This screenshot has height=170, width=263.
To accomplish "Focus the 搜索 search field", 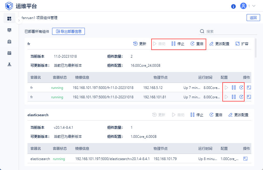I will click(228, 31).
